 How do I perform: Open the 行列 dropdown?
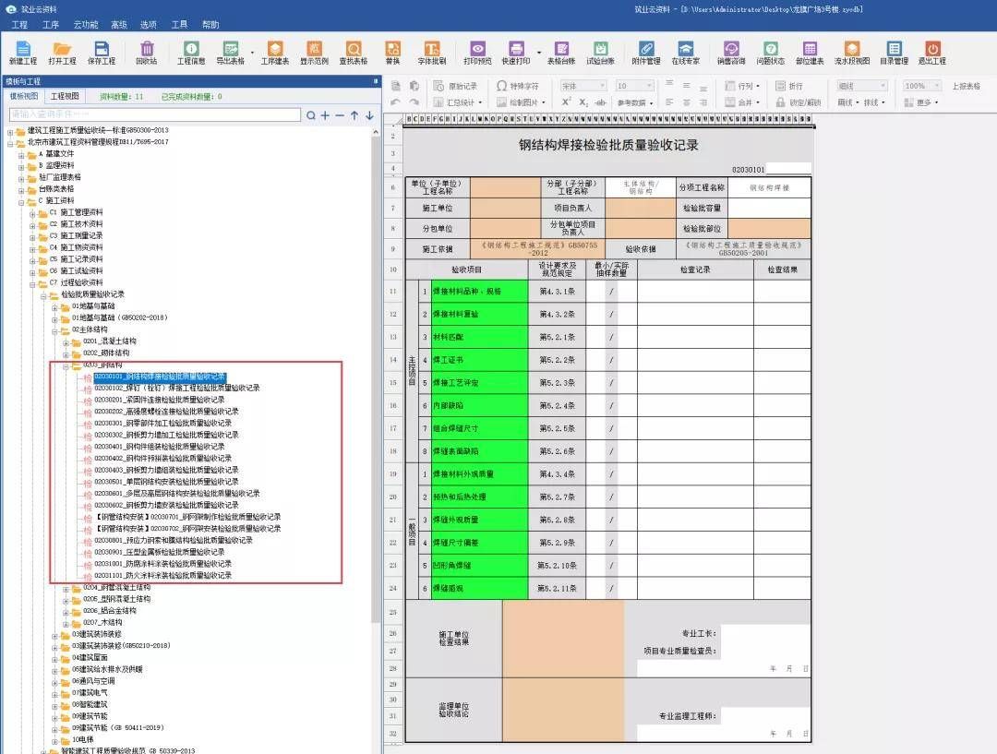(742, 86)
